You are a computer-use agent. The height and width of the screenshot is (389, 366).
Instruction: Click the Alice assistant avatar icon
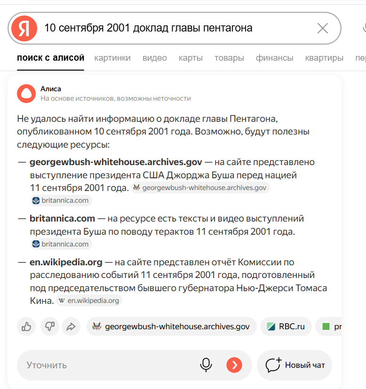click(26, 94)
